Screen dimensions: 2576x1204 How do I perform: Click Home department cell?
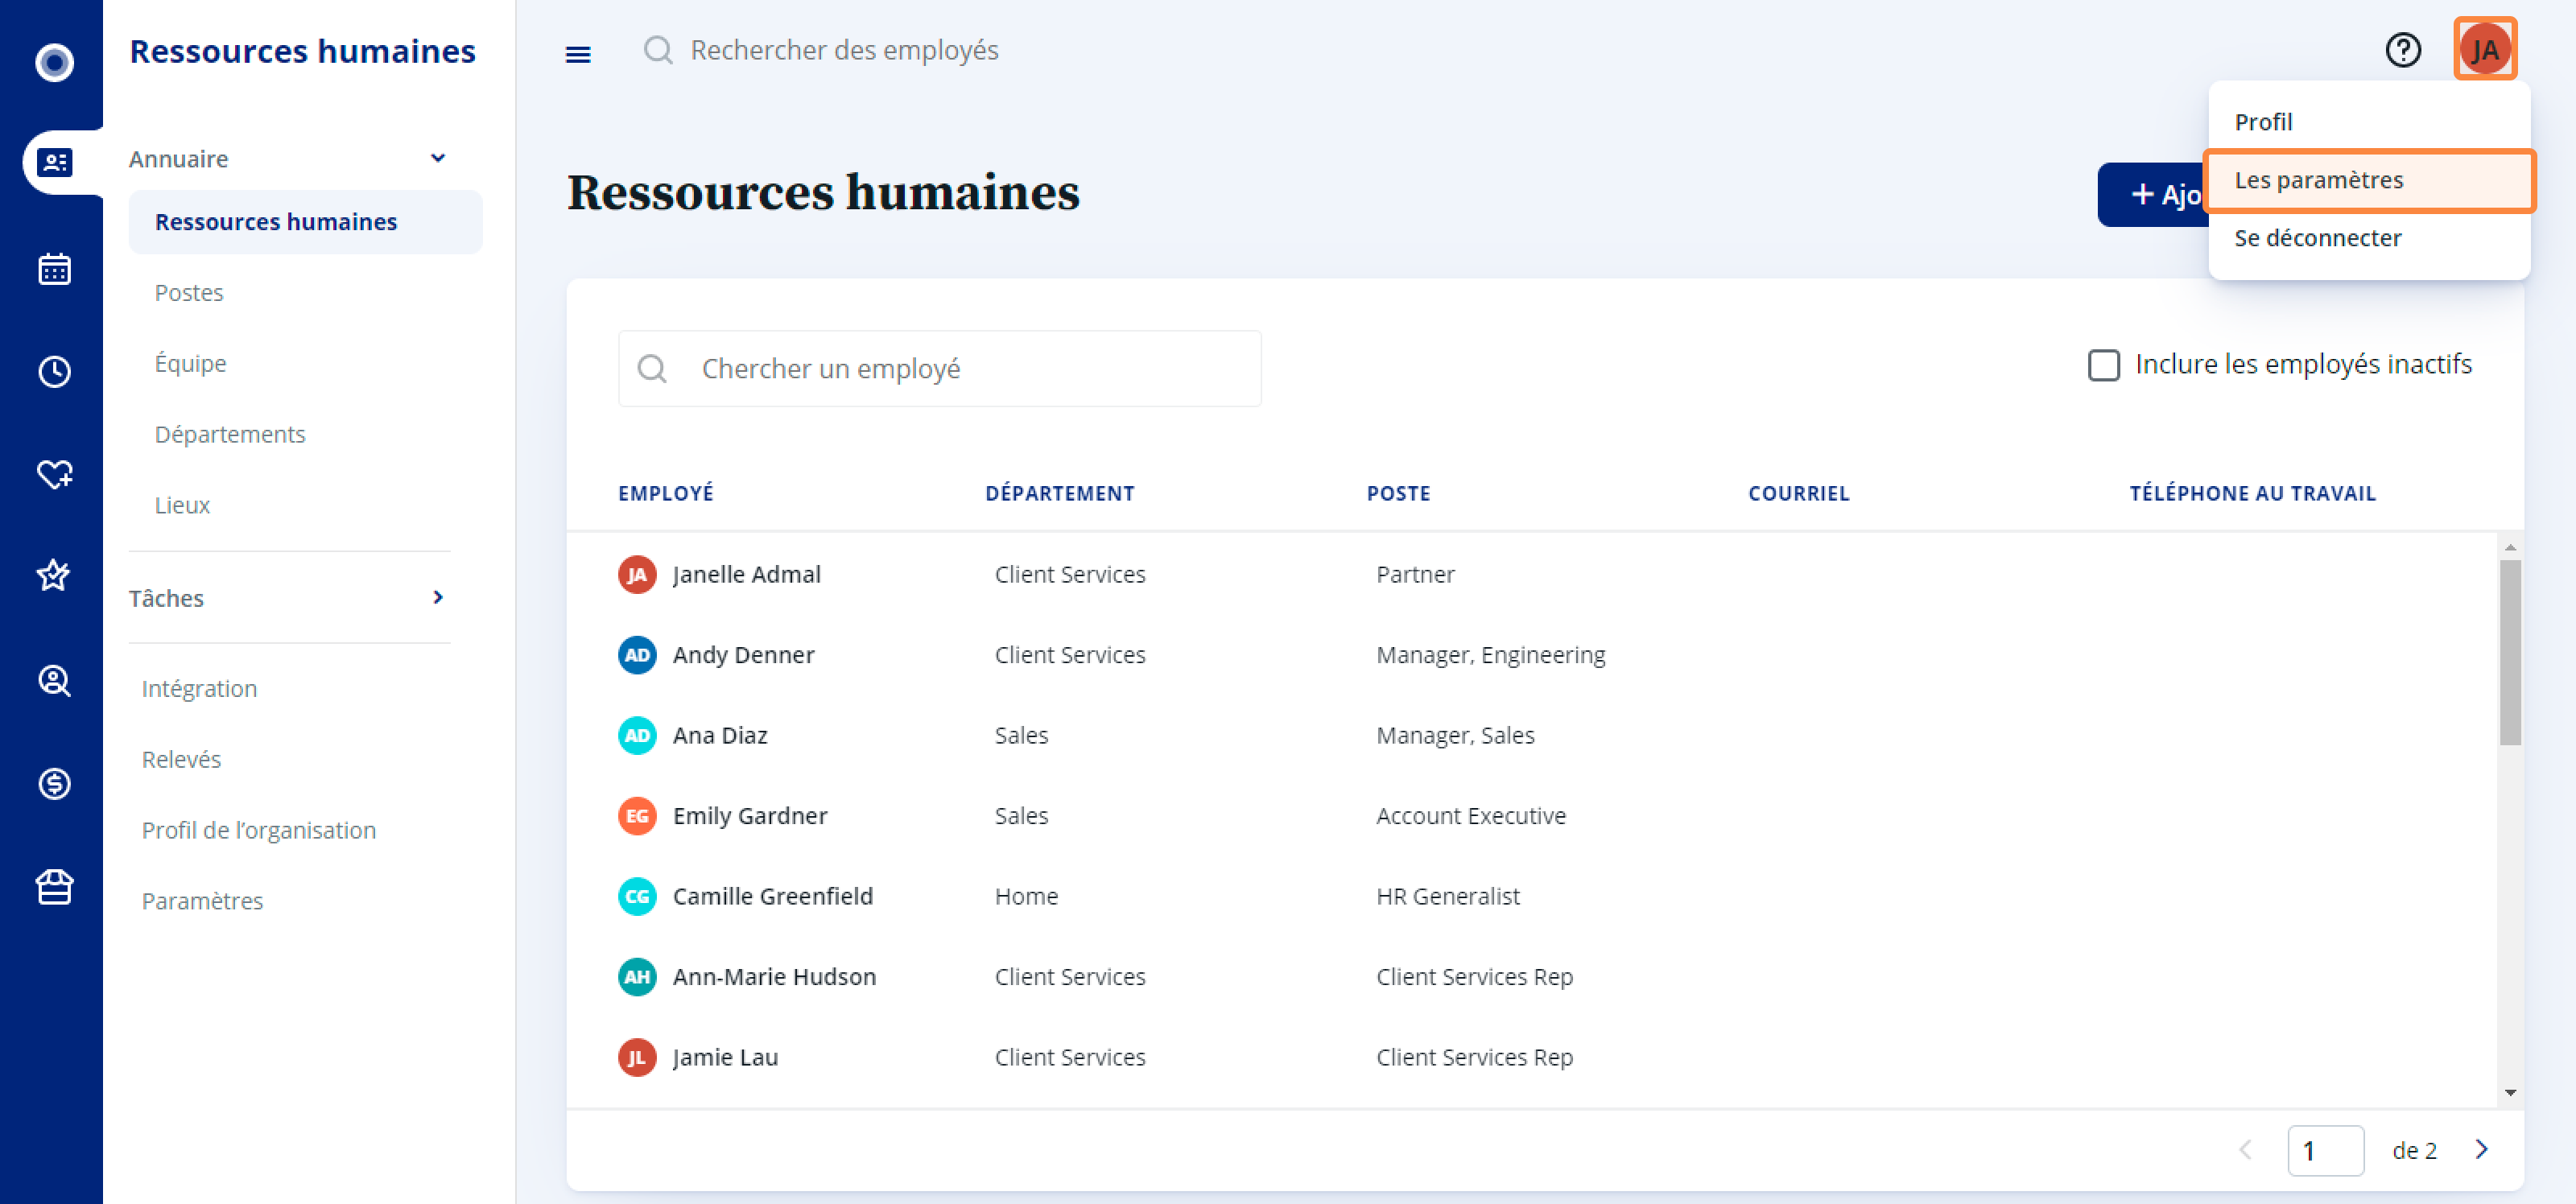[x=1026, y=897]
